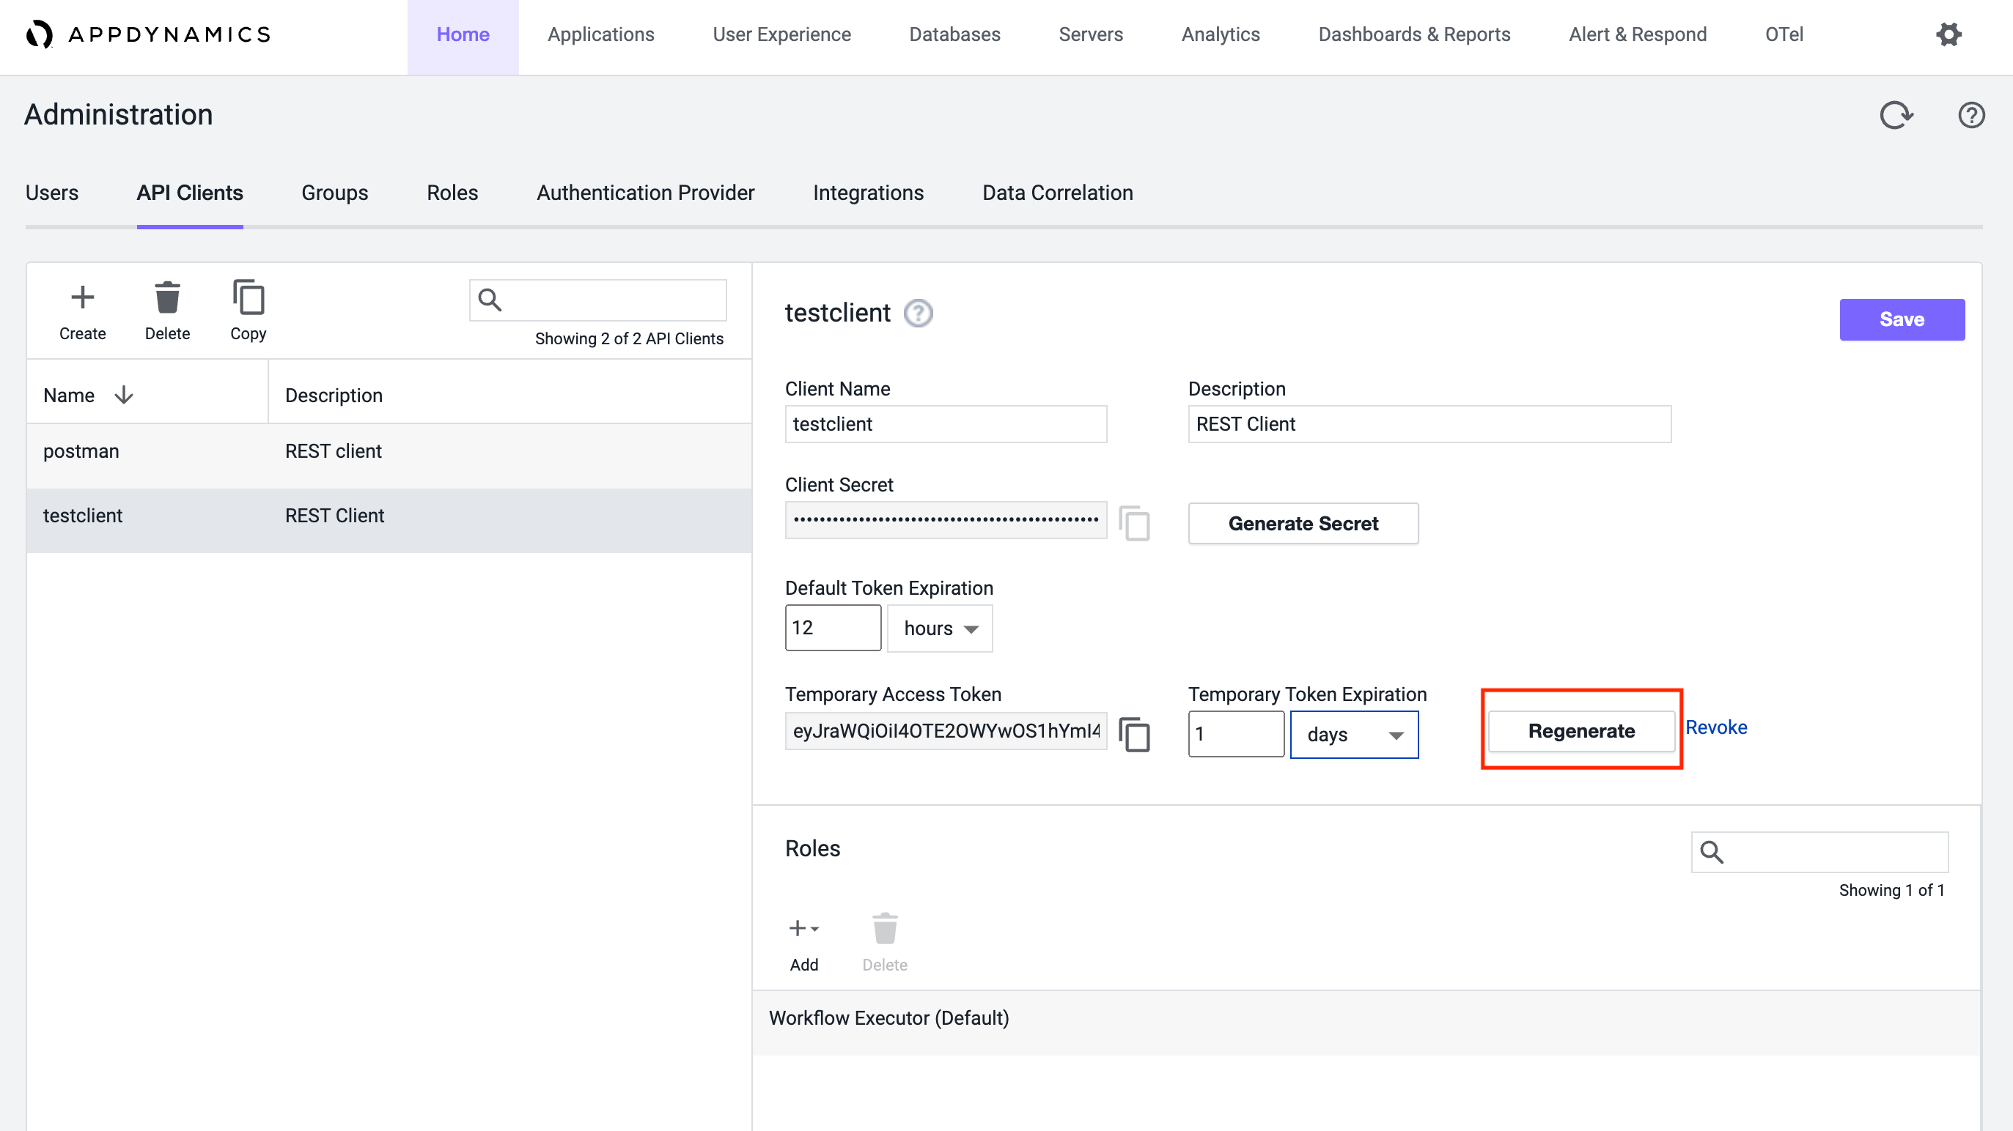Click the Temporary Access Token field
This screenshot has height=1131, width=2013.
coord(946,731)
